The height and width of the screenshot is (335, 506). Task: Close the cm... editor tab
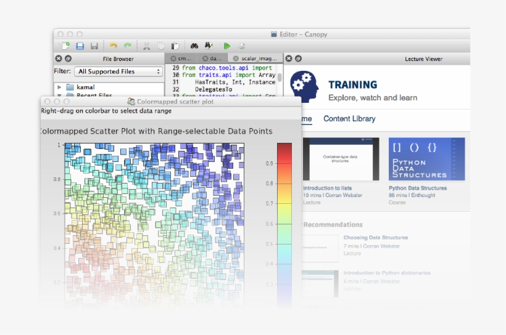[x=173, y=59]
